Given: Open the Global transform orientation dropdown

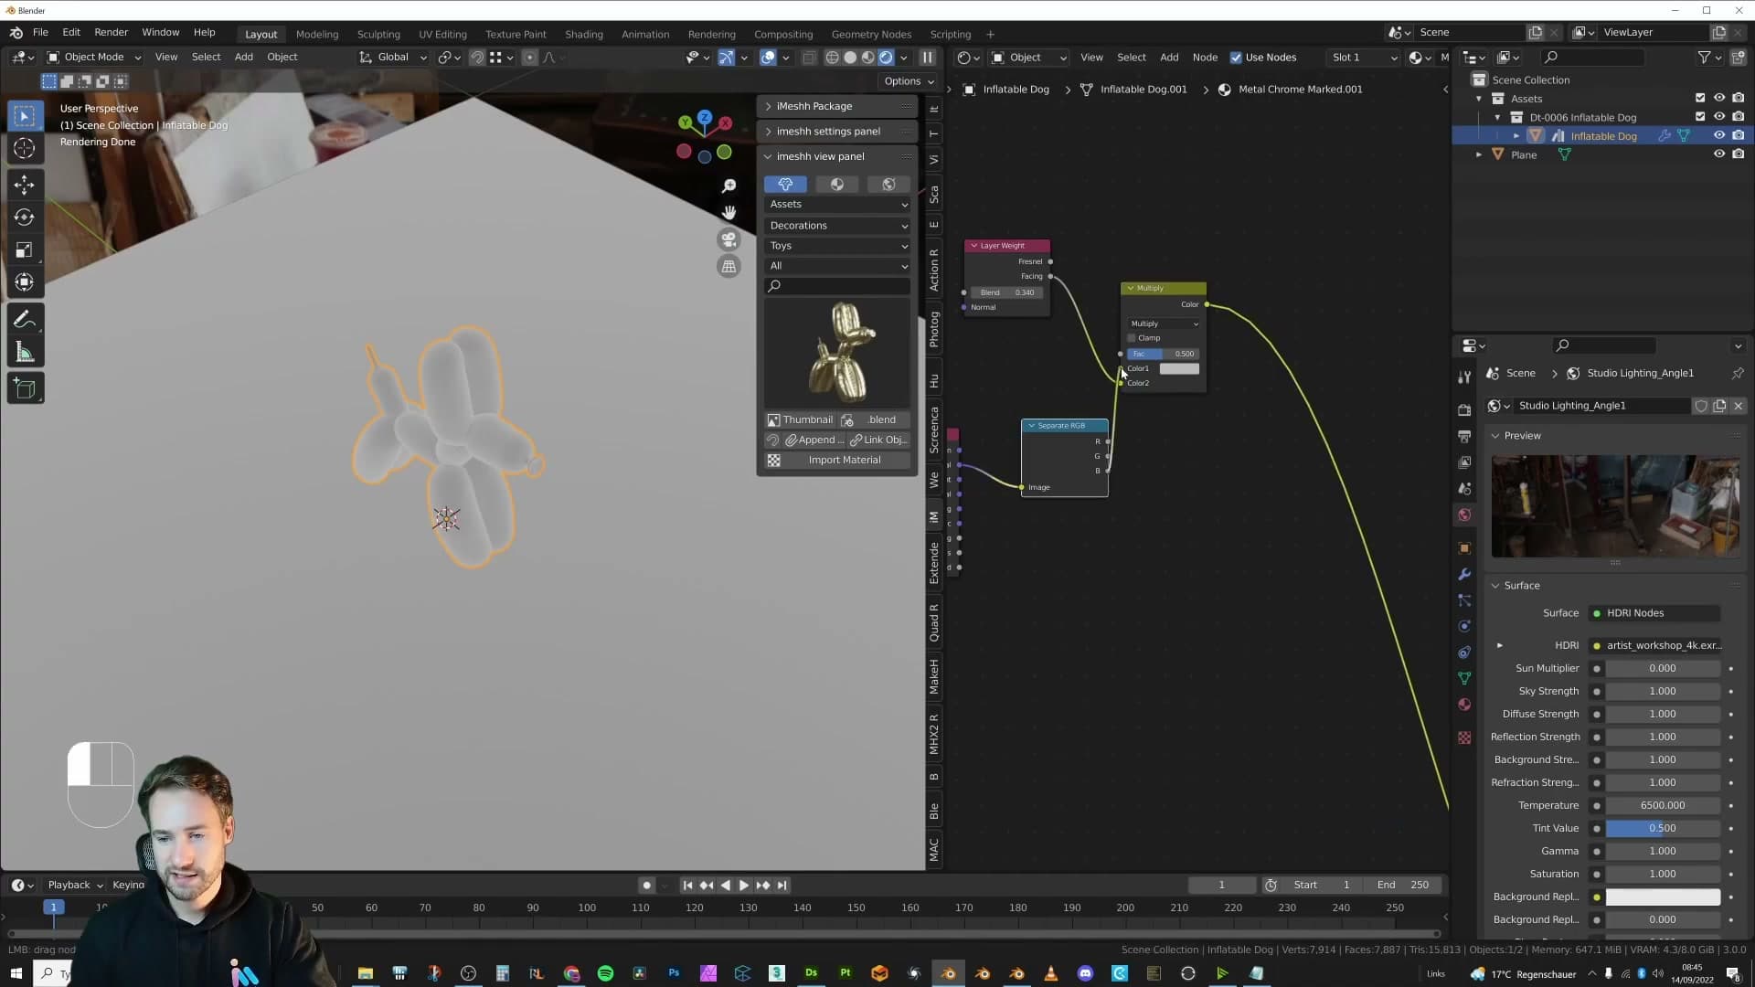Looking at the screenshot, I should pos(393,58).
